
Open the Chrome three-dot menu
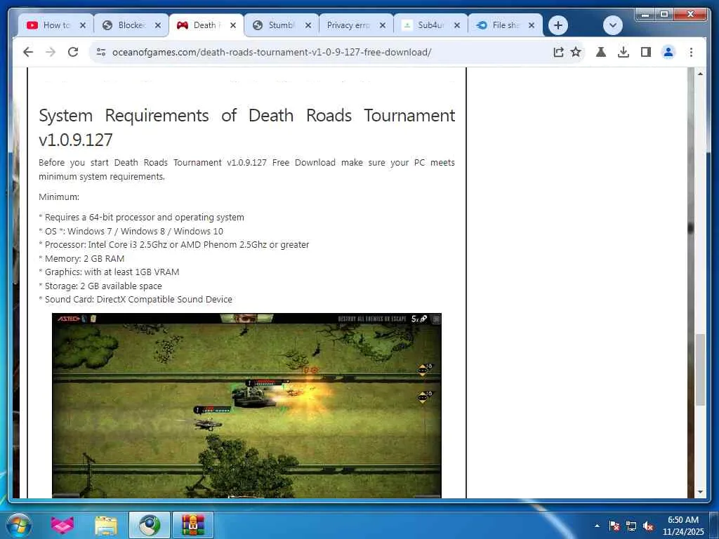(x=691, y=52)
